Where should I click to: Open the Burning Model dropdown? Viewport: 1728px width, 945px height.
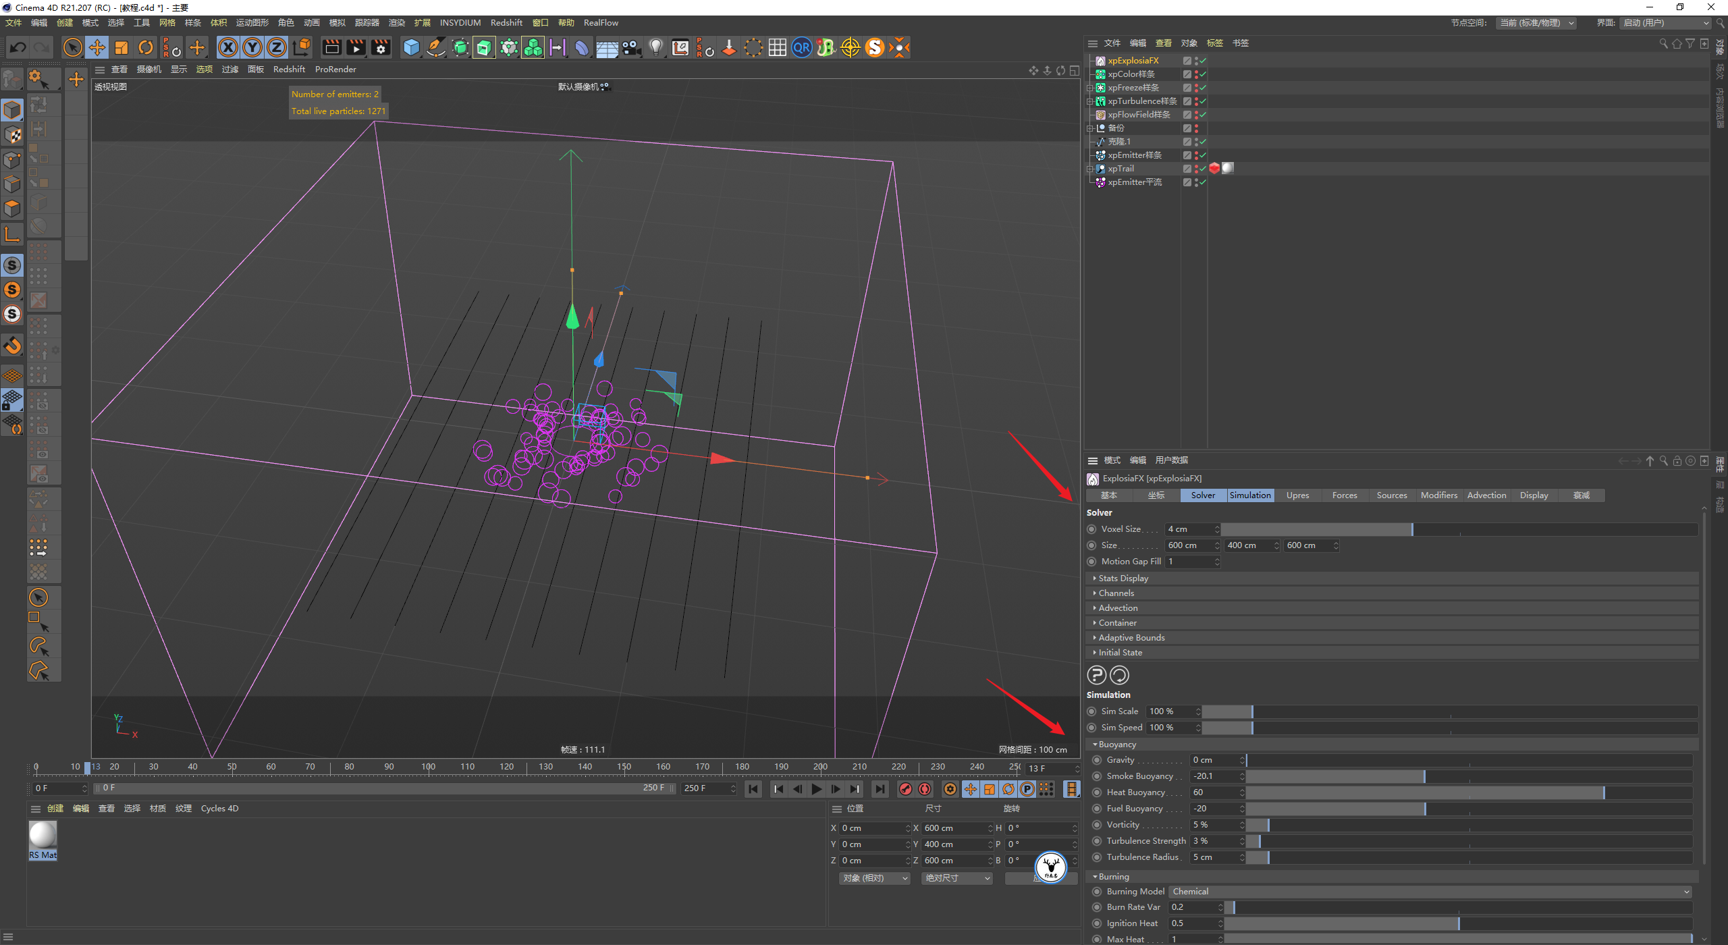1430,892
